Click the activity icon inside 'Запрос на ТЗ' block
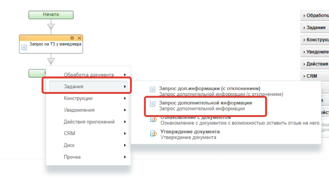Viewport: 329px width, 181px height. point(24,47)
